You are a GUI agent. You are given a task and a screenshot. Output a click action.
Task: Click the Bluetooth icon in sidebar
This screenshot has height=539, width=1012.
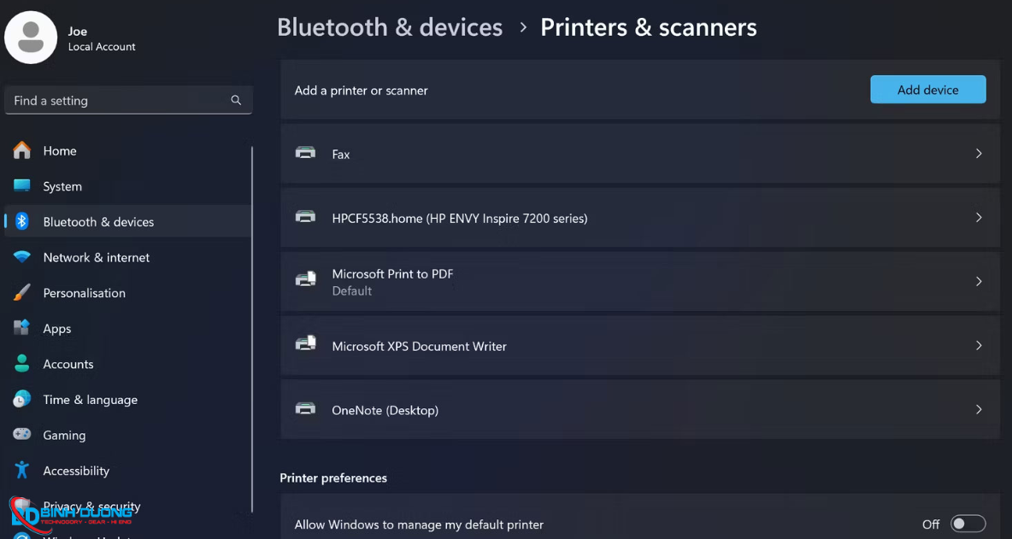[22, 221]
